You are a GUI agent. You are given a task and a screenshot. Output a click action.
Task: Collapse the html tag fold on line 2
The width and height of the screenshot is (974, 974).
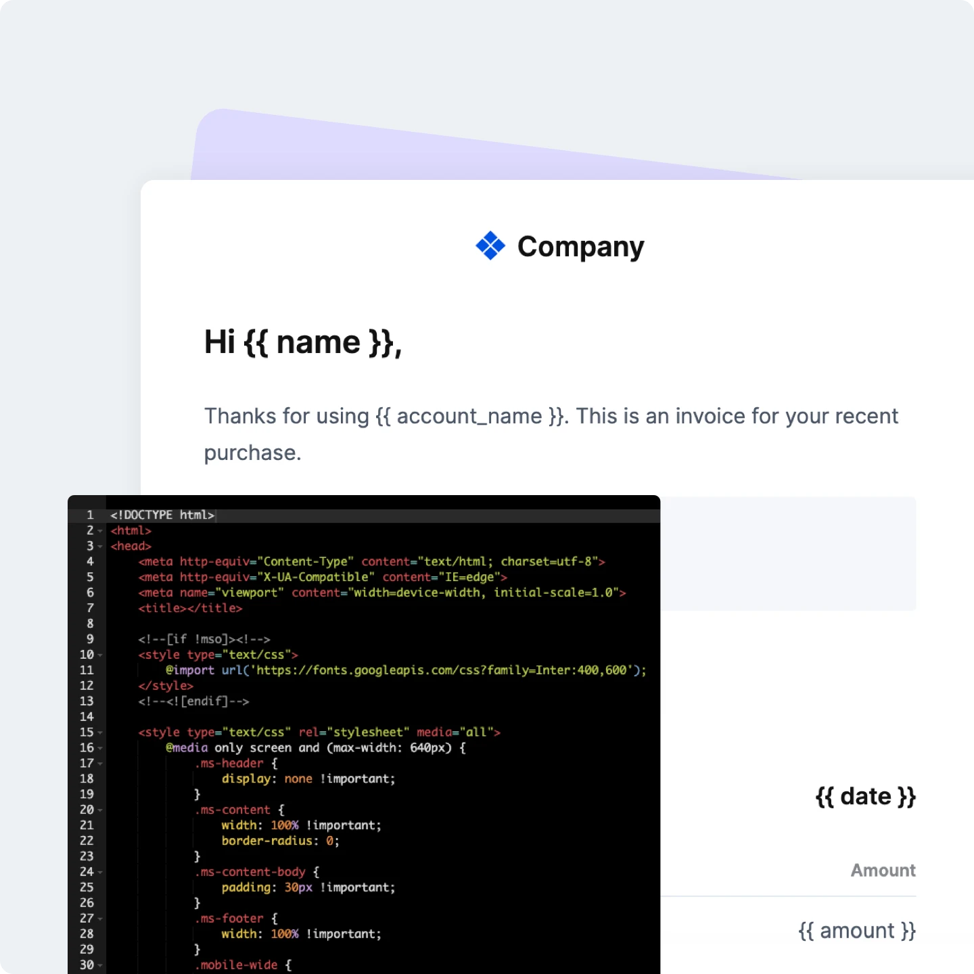point(100,531)
